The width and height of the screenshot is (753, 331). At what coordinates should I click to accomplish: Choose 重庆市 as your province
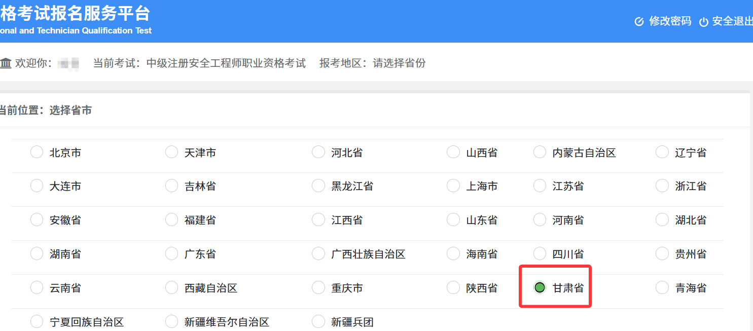[x=318, y=287]
